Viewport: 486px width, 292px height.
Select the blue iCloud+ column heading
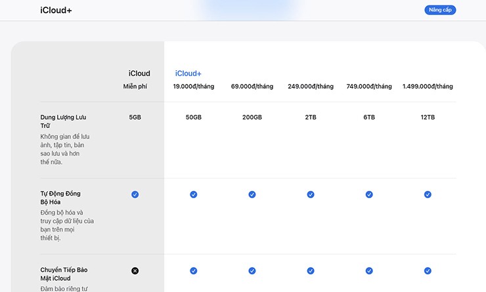tap(188, 73)
